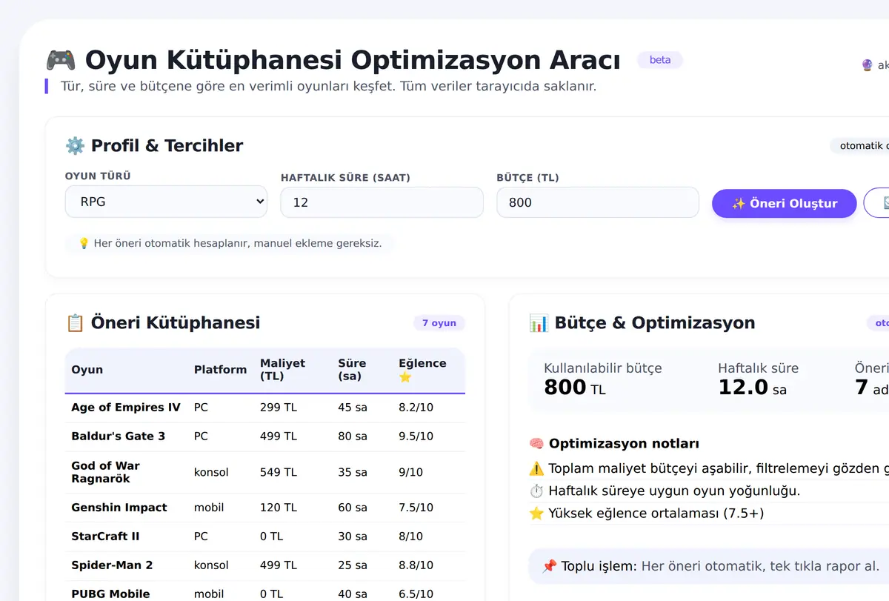Select the Spider-Man 2 row title
889x601 pixels.
click(112, 565)
